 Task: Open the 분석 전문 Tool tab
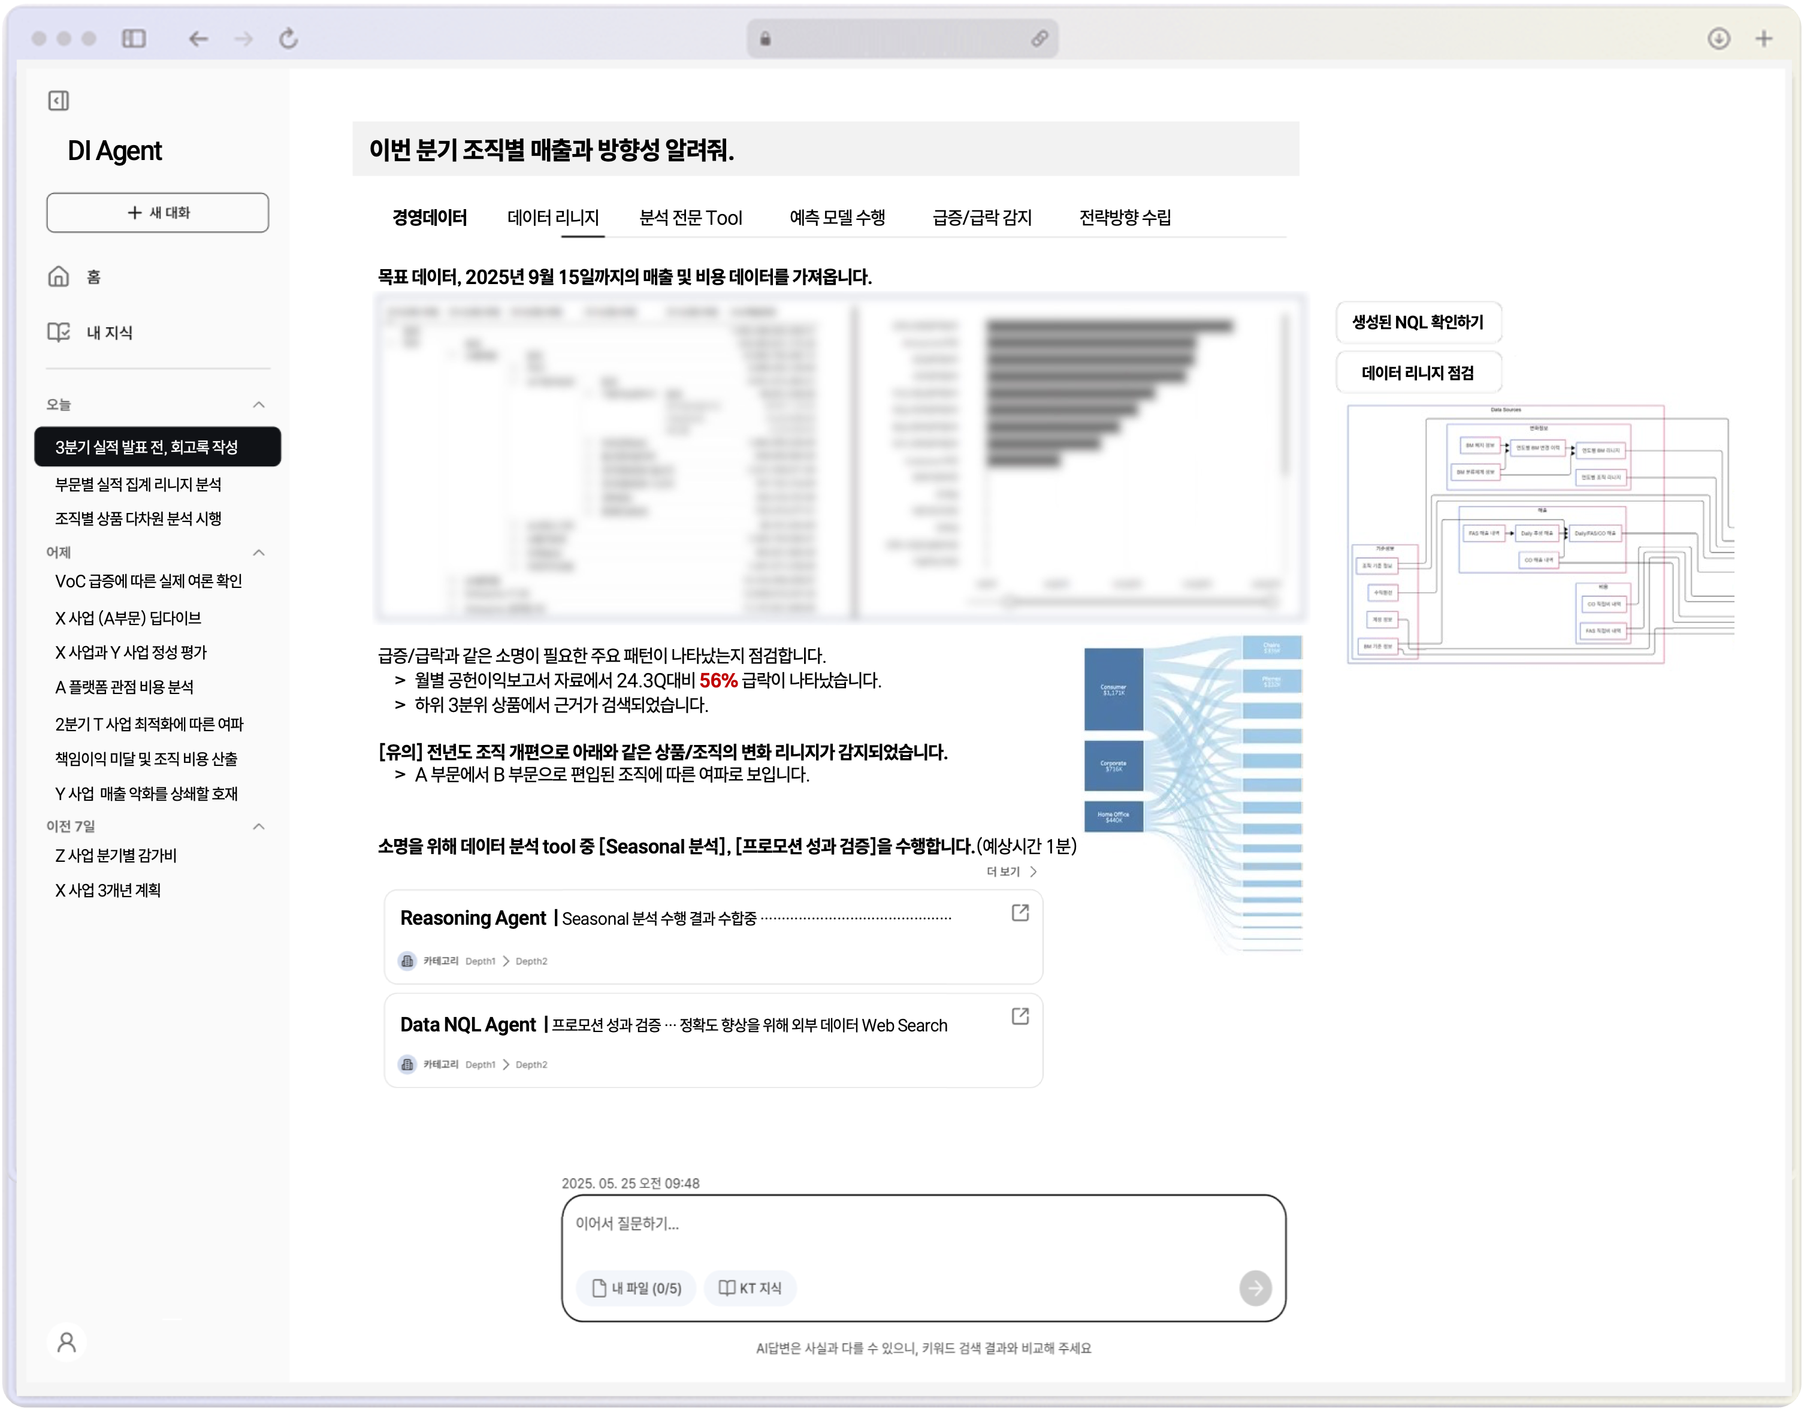[691, 218]
